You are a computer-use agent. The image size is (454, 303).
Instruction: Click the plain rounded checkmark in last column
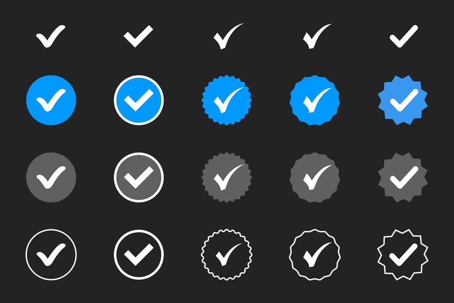point(404,36)
